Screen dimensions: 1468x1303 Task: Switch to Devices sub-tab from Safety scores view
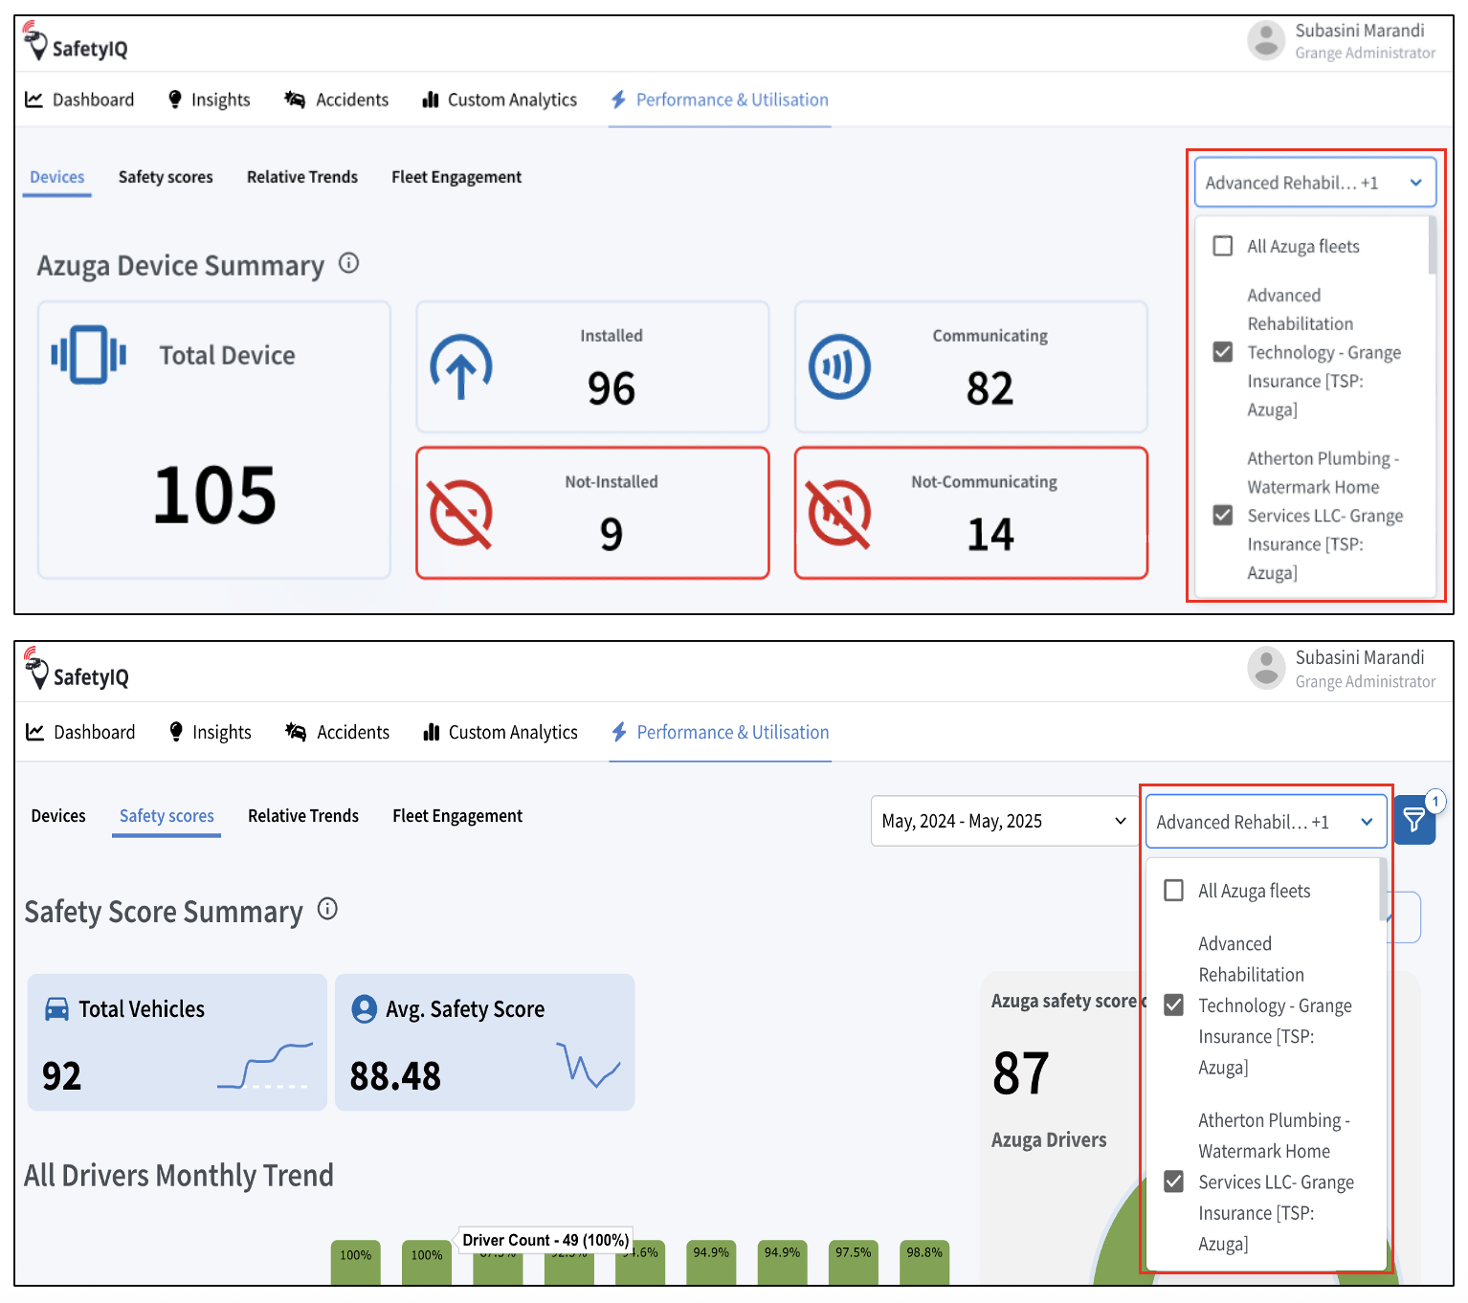[x=58, y=816]
